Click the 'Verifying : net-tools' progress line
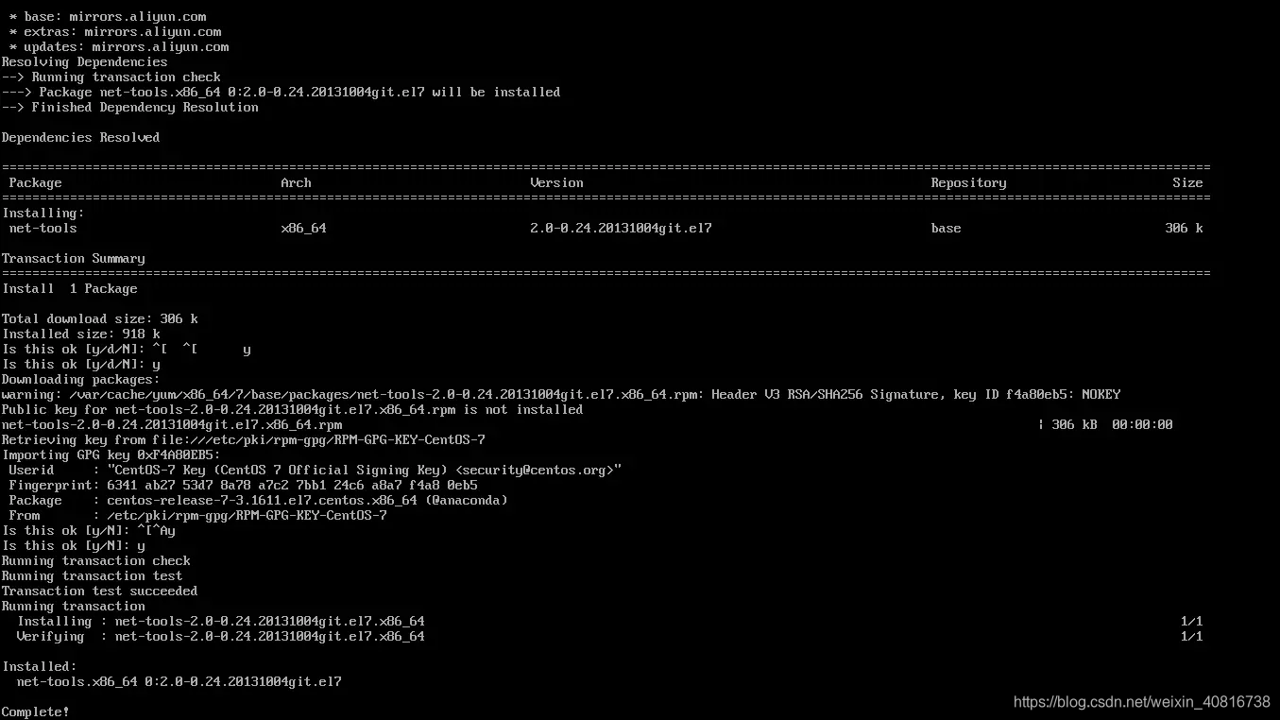This screenshot has width=1280, height=720. pyautogui.click(x=221, y=637)
